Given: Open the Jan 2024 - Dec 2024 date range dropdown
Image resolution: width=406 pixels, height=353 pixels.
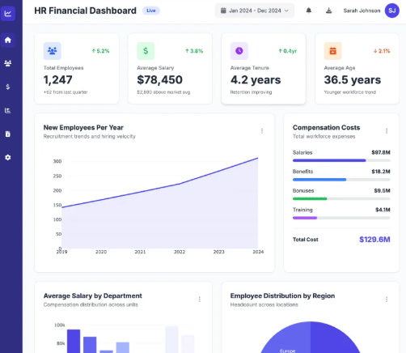Looking at the screenshot, I should pos(255,11).
